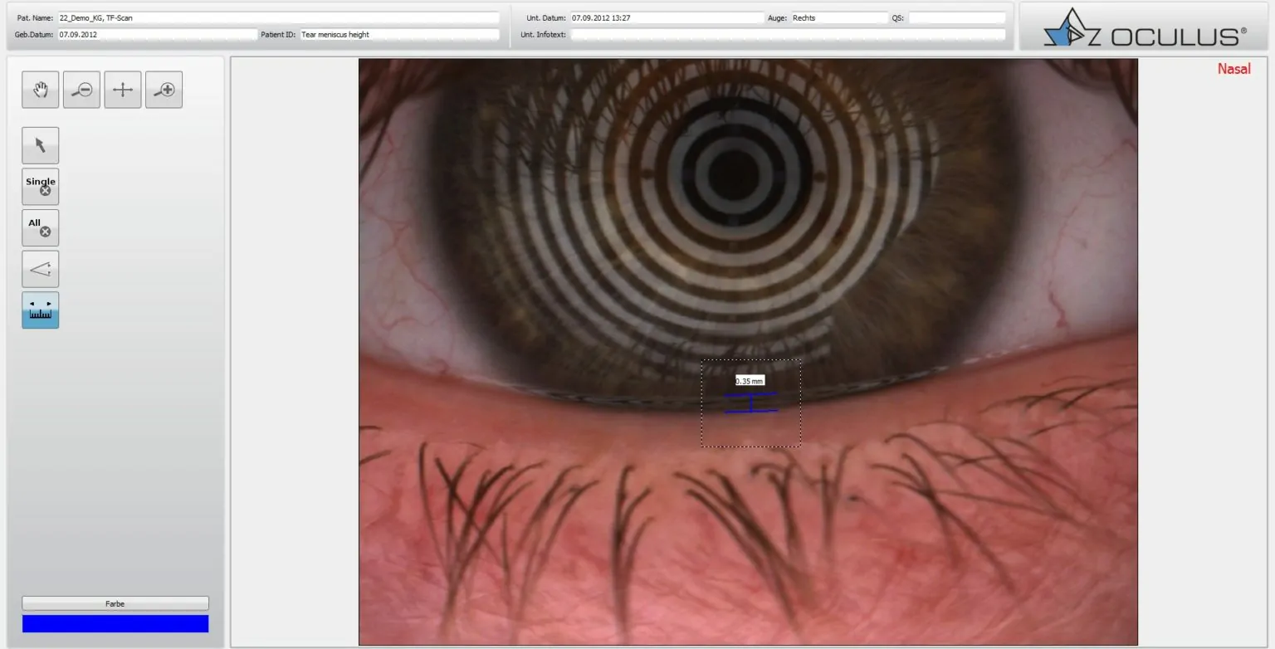Click the zoom in magnifier icon
The width and height of the screenshot is (1275, 649).
click(x=164, y=90)
